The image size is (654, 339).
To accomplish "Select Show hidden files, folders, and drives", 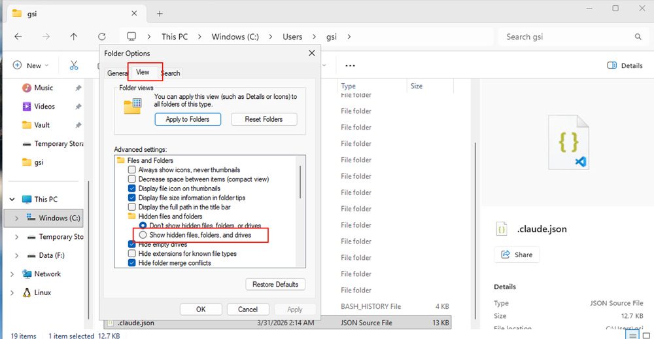I will click(143, 235).
